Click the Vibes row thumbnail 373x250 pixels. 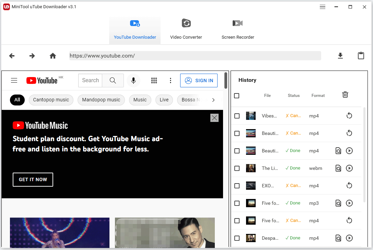point(251,116)
